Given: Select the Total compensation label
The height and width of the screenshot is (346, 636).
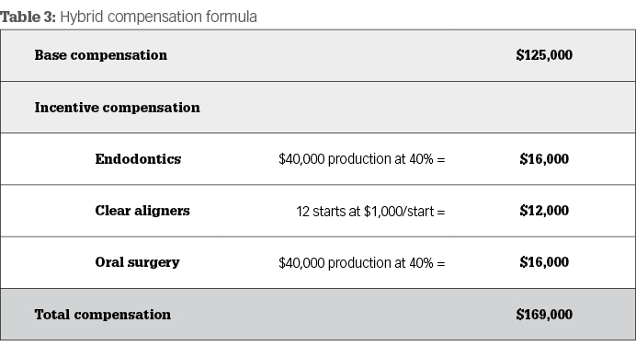Looking at the screenshot, I should (x=103, y=315).
